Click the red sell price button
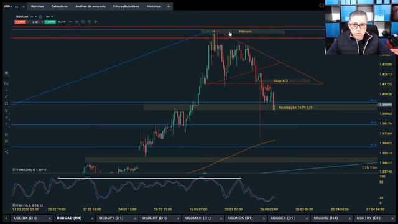Screen dimensions: 398x224 [x=20, y=22]
